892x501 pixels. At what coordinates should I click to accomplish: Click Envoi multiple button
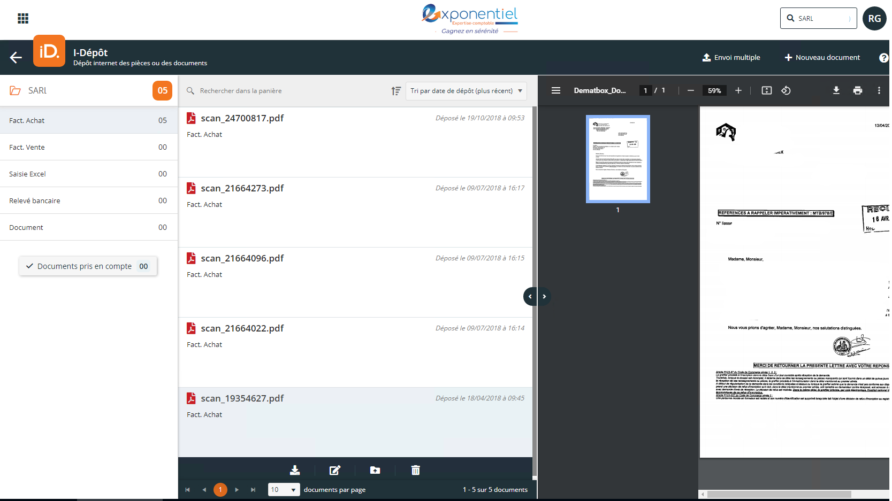point(731,58)
